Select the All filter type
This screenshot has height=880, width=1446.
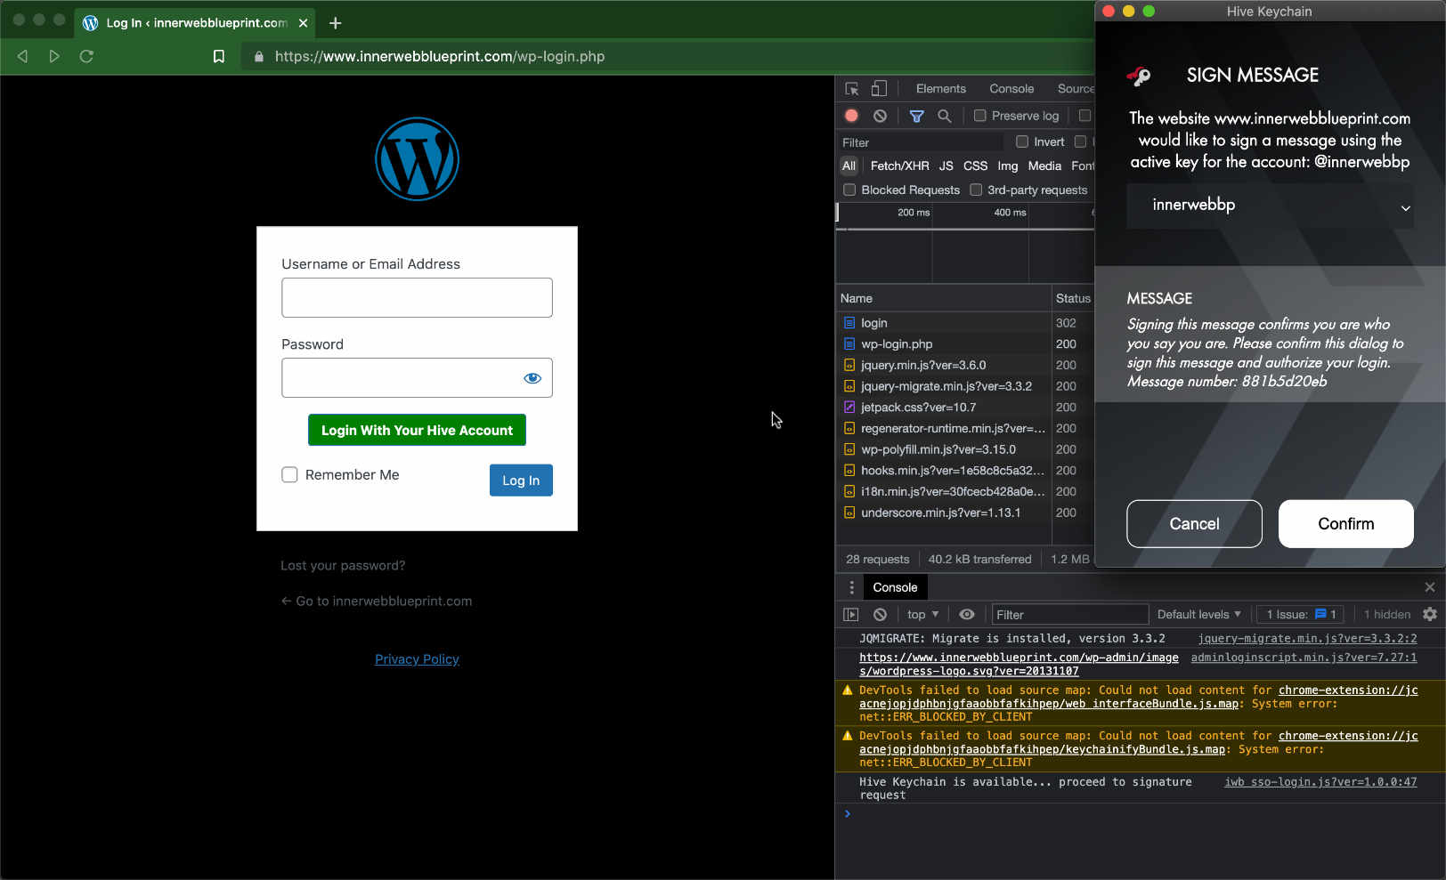point(849,166)
